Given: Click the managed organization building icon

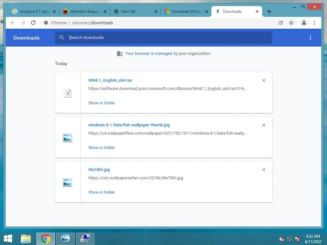Looking at the screenshot, I should (120, 54).
